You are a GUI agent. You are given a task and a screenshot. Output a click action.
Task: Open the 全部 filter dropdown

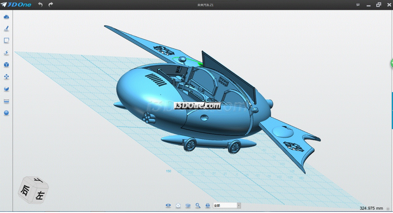227,205
